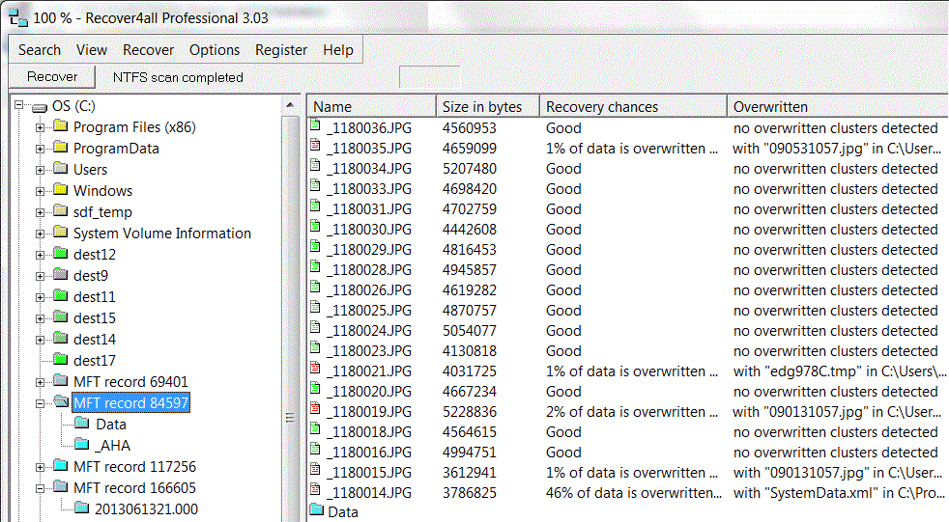Click the red file icon of _1180019.JPG
This screenshot has width=949, height=522.
tap(315, 409)
